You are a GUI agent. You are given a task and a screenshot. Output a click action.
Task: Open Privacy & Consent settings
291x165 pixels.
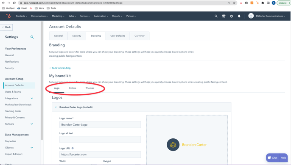pyautogui.click(x=15, y=118)
